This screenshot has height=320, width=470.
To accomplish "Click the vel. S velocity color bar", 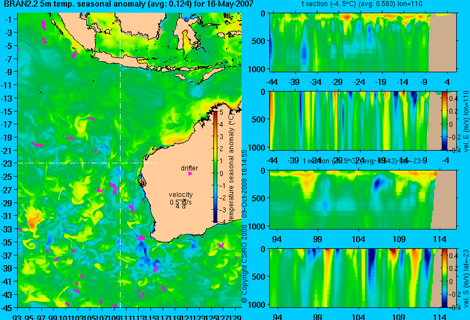I will (445, 278).
